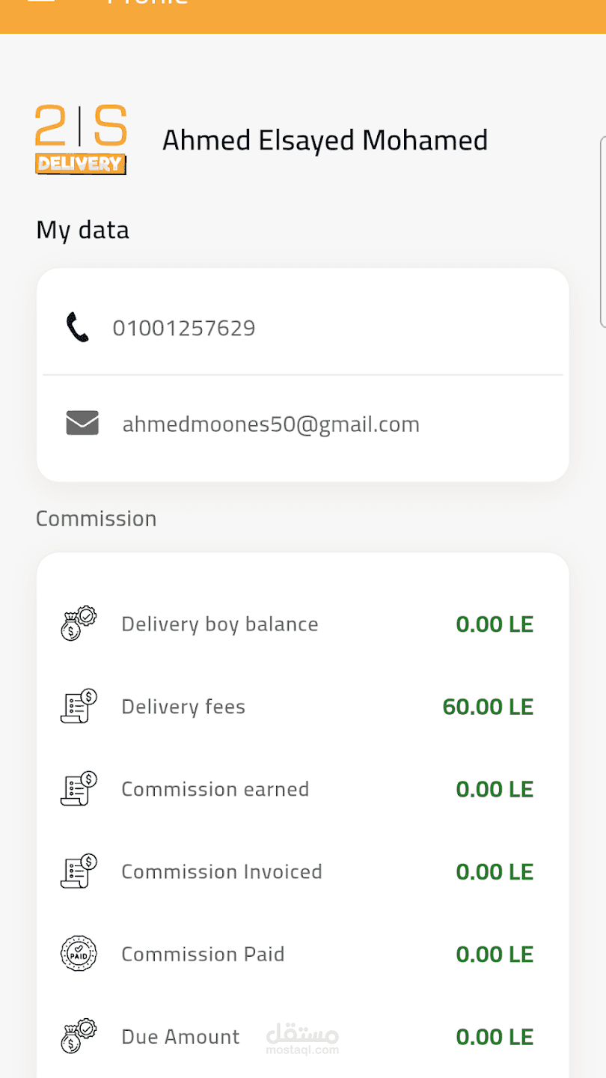Tap the phone handset icon
This screenshot has height=1078, width=606.
(x=78, y=328)
